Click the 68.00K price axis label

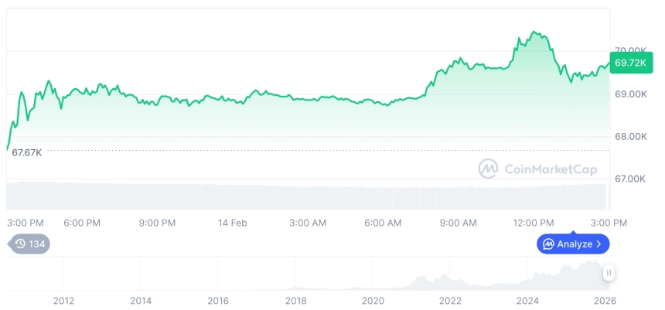pyautogui.click(x=629, y=136)
